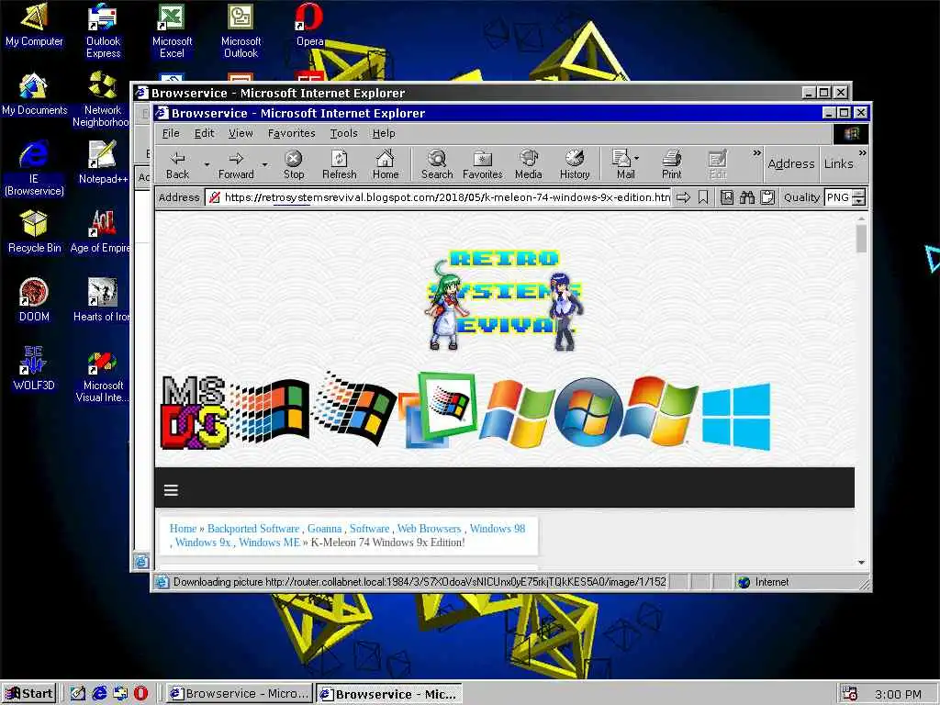Viewport: 940px width, 705px height.
Task: Open the Windows 9x category link
Action: tap(203, 543)
